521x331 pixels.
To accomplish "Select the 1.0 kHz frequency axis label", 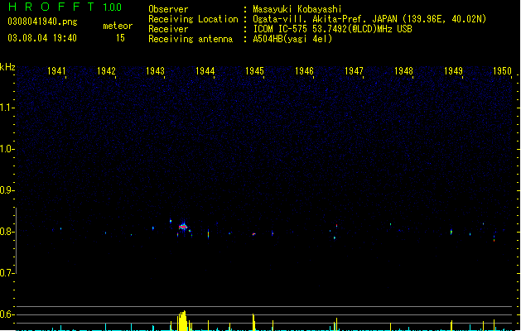I will pos(6,149).
